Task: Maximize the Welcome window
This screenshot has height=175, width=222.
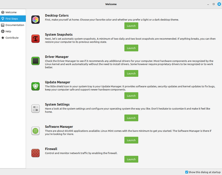Action: click(214, 4)
